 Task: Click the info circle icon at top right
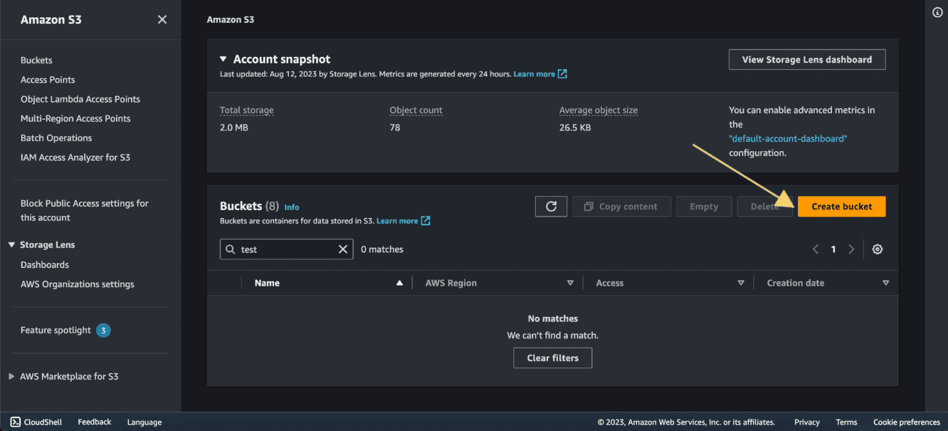coord(937,12)
